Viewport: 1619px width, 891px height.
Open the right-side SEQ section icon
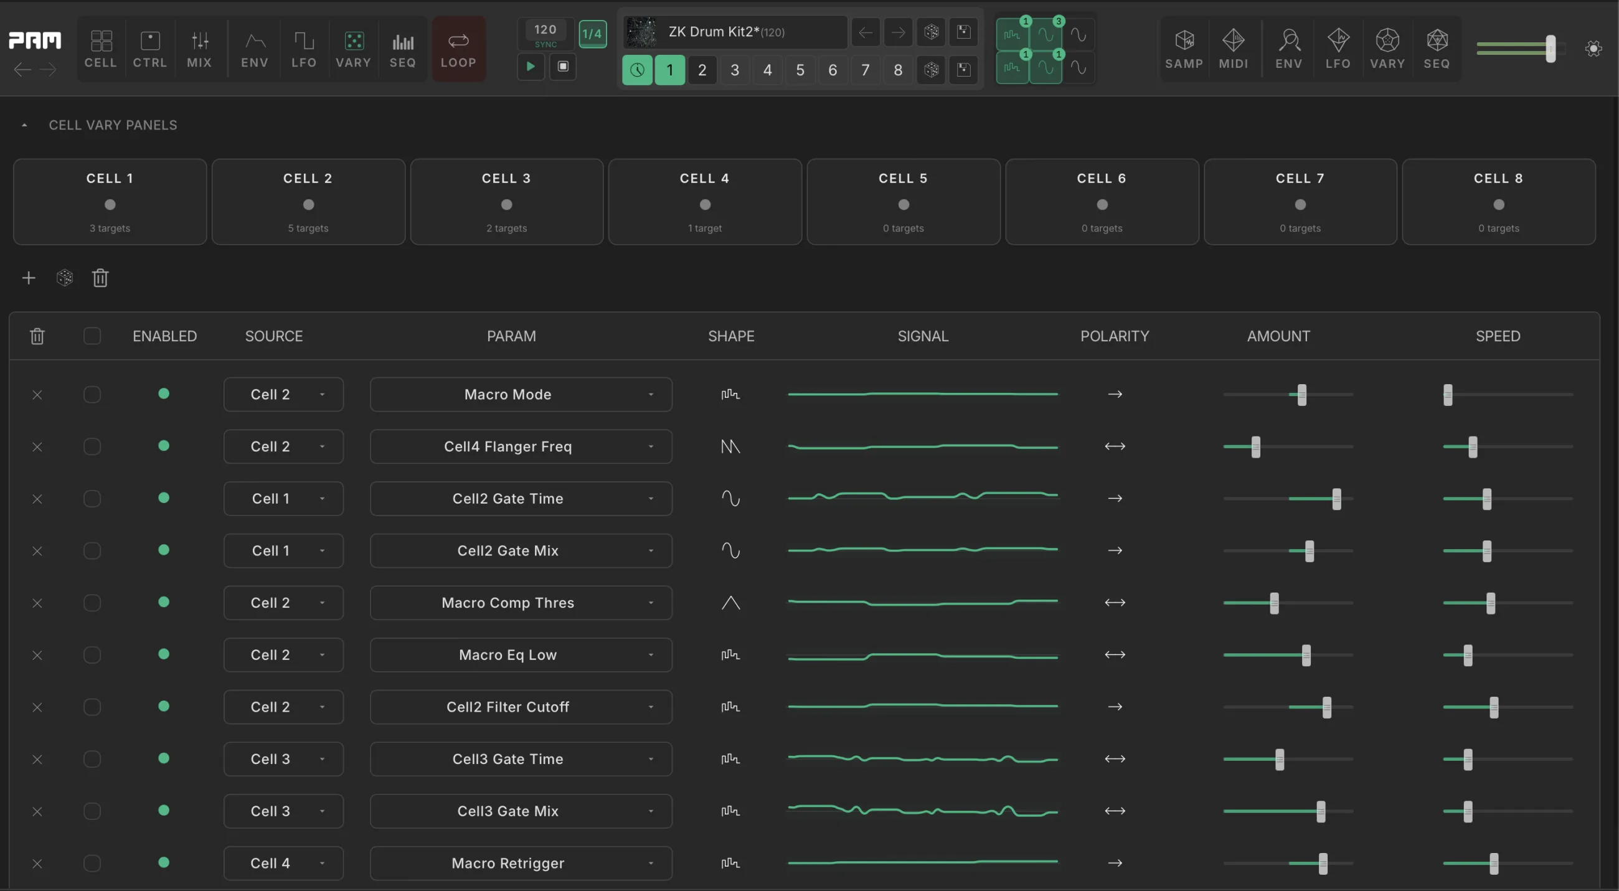pos(1437,49)
